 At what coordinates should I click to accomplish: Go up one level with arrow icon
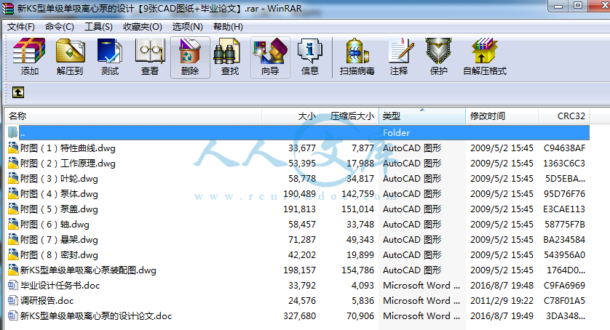[18, 92]
